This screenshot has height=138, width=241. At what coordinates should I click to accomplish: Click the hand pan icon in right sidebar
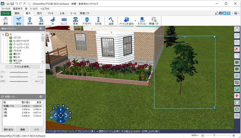(237, 29)
